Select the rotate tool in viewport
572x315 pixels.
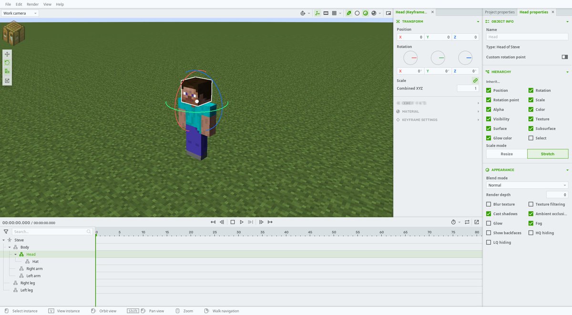pyautogui.click(x=7, y=62)
